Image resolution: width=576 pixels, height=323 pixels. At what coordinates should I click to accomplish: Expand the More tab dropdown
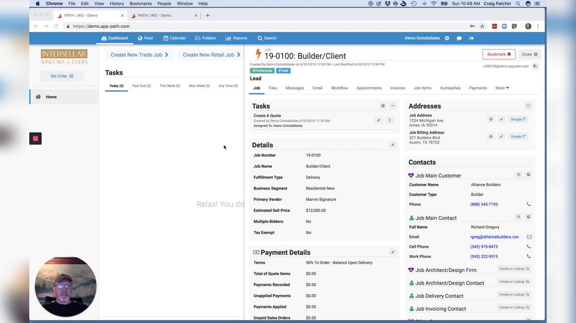pos(502,88)
